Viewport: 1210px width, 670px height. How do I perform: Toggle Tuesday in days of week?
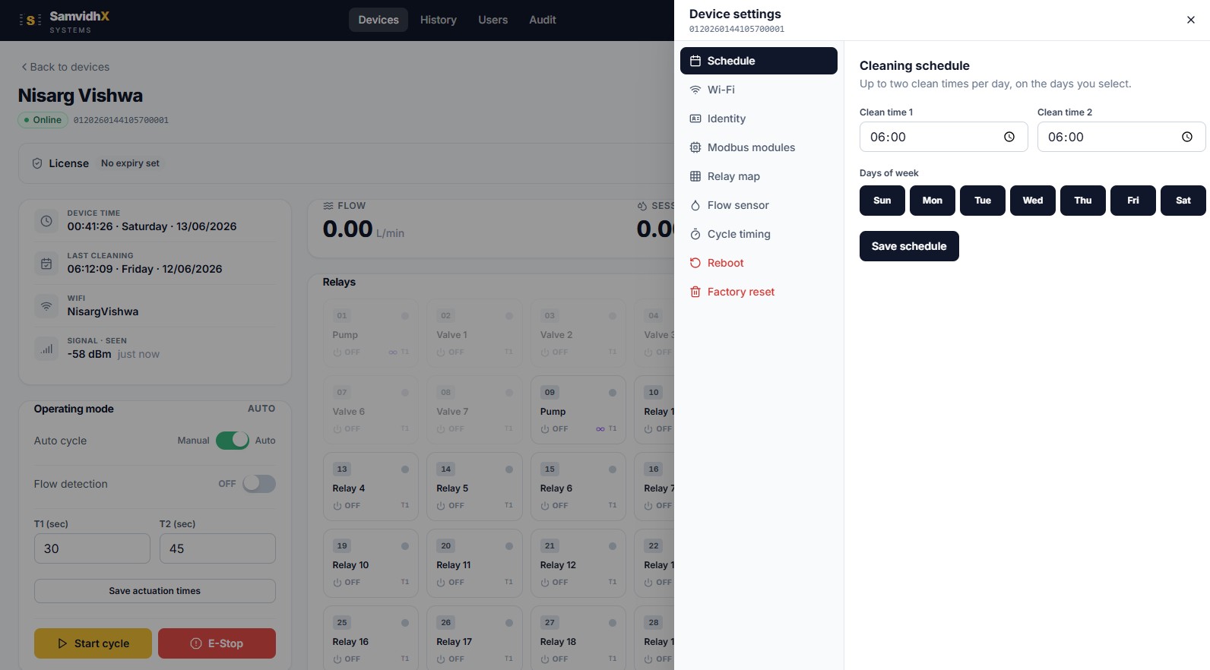pyautogui.click(x=983, y=201)
